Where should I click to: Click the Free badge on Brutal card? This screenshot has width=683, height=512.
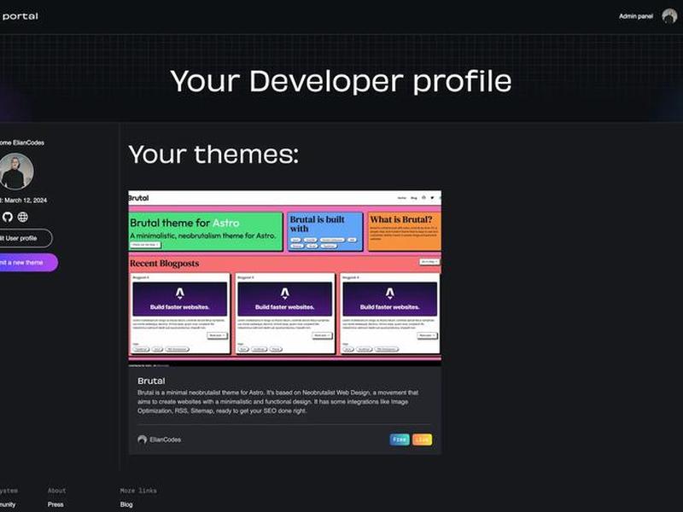400,439
